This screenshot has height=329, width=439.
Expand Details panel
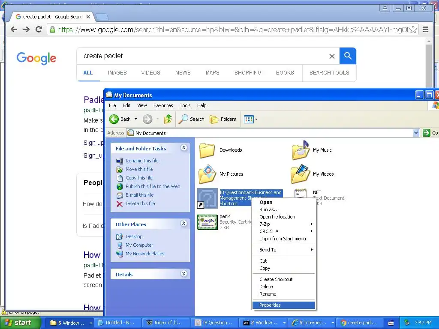[183, 274]
